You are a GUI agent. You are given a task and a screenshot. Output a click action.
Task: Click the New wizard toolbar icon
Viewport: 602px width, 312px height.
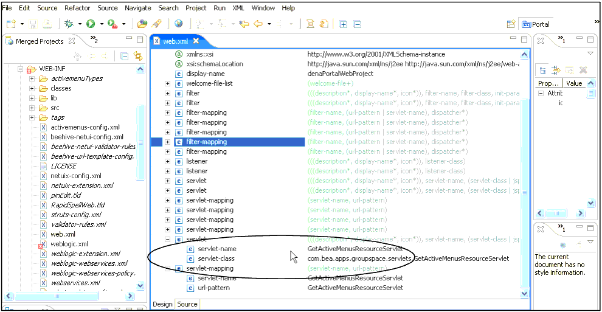coord(11,24)
